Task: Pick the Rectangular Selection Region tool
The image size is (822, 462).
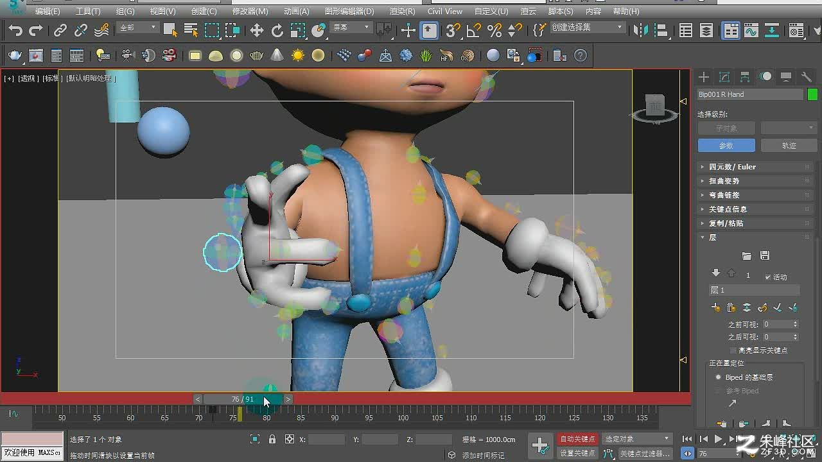Action: (212, 30)
